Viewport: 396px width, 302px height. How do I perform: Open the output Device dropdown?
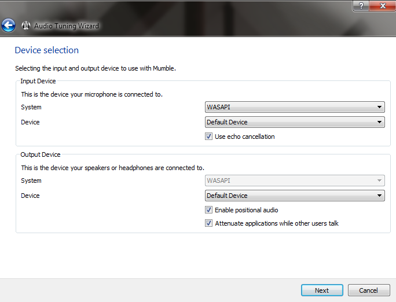(295, 196)
